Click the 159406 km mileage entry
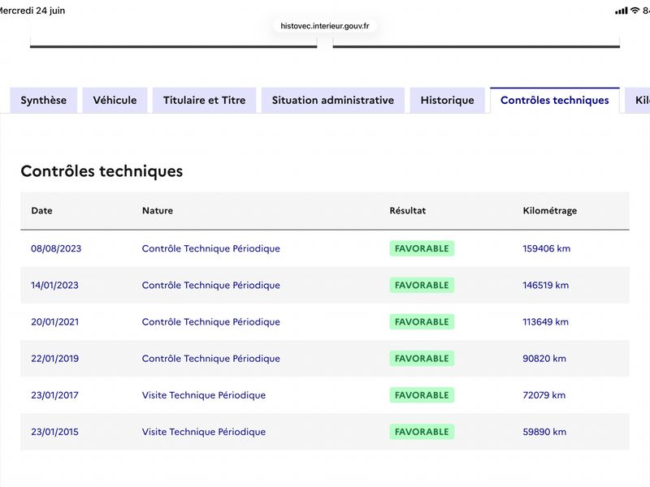The width and height of the screenshot is (650, 487). (546, 248)
